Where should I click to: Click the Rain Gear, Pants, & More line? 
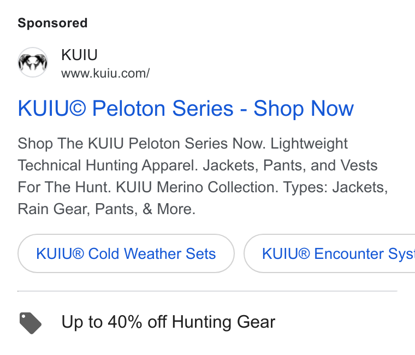click(x=106, y=209)
